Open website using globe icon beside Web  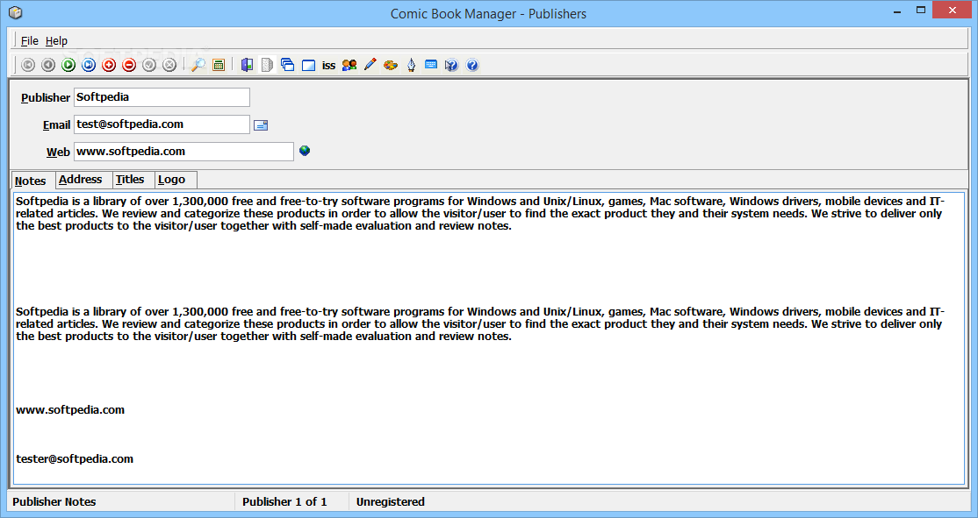(x=305, y=151)
